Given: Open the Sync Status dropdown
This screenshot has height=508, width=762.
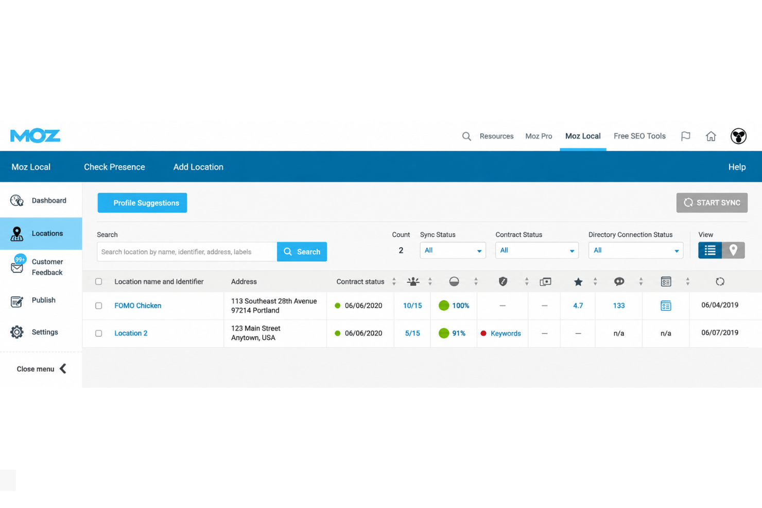Looking at the screenshot, I should tap(453, 251).
